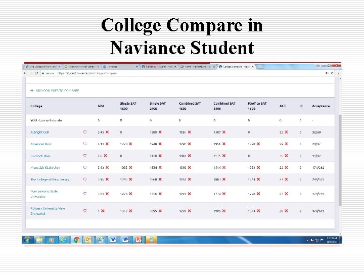Launch Internet Explorer from the taskbar
The image size is (364, 273).
coord(64,240)
